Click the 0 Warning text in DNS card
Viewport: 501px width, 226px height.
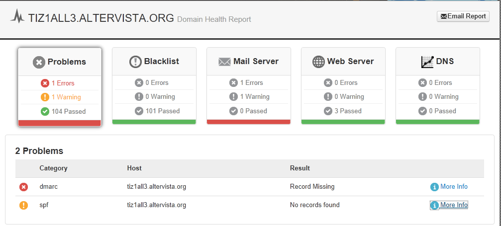coord(444,97)
